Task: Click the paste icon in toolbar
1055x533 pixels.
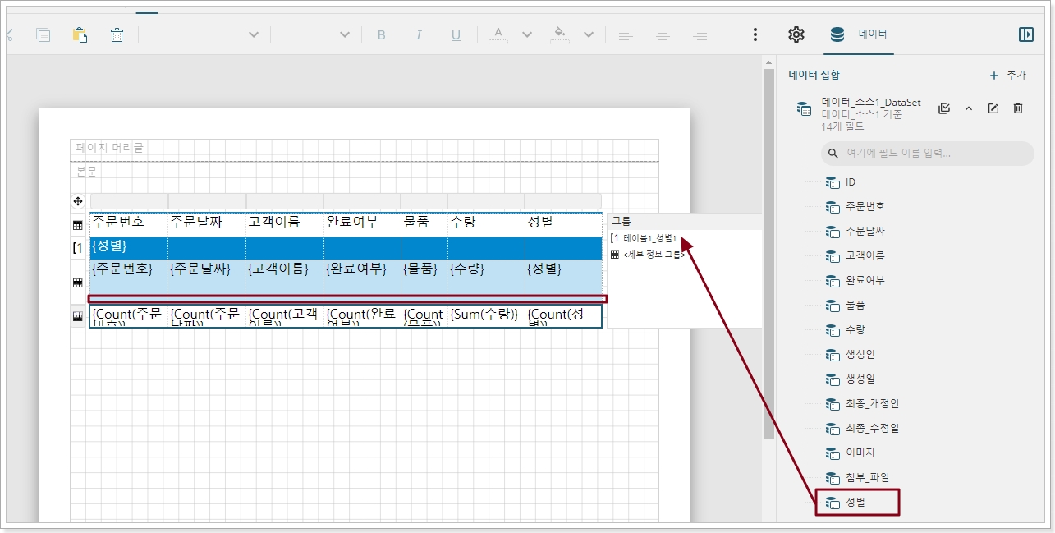Action: 80,34
